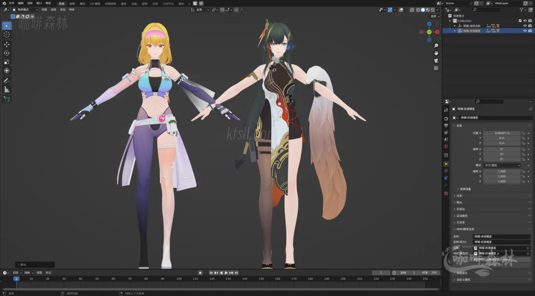Open the viewport 添加 Add menu
Image resolution: width=535 pixels, height=296 pixels.
coord(63,10)
